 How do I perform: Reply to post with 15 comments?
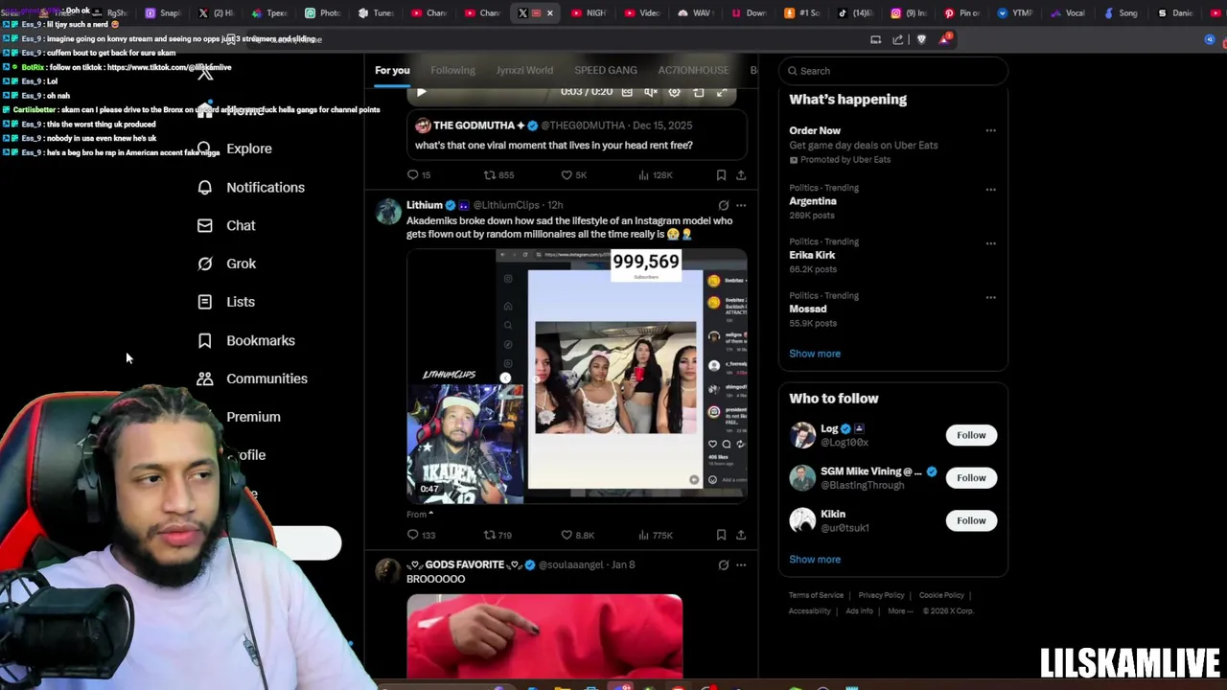(x=419, y=175)
